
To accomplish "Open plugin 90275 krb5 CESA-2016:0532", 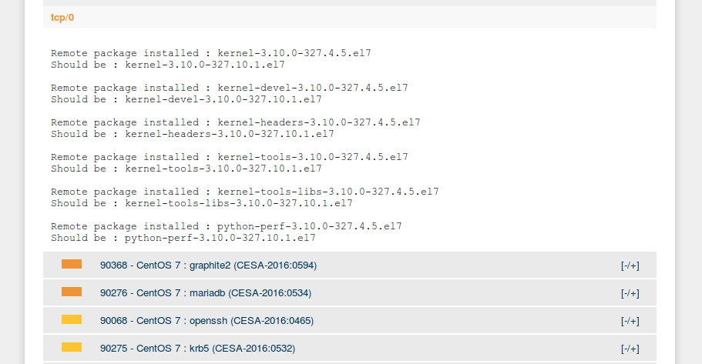I will click(x=197, y=349).
